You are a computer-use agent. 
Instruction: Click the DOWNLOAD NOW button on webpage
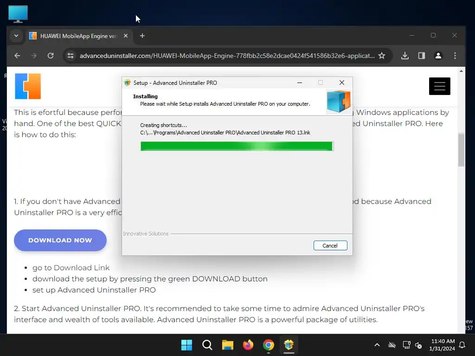click(x=60, y=241)
